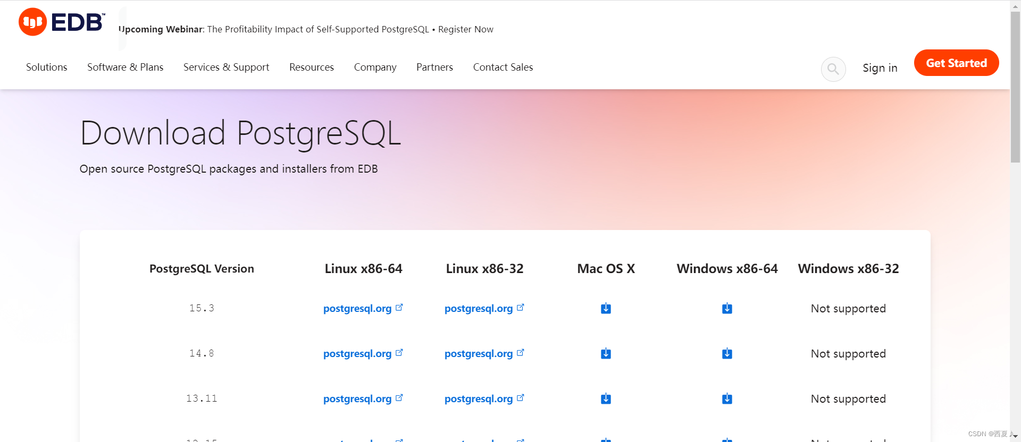
Task: Open postgresql.org link for 15.3 Linux x86-32
Action: (484, 309)
